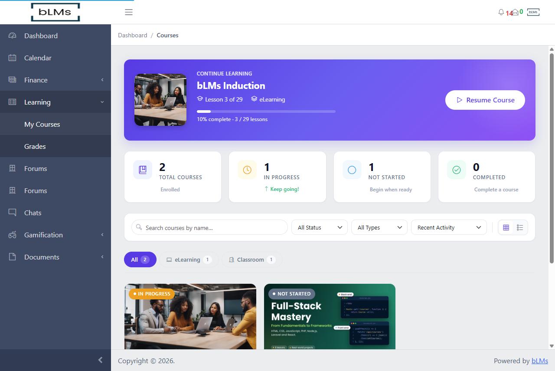
Task: Switch to list view layout
Action: click(x=520, y=227)
